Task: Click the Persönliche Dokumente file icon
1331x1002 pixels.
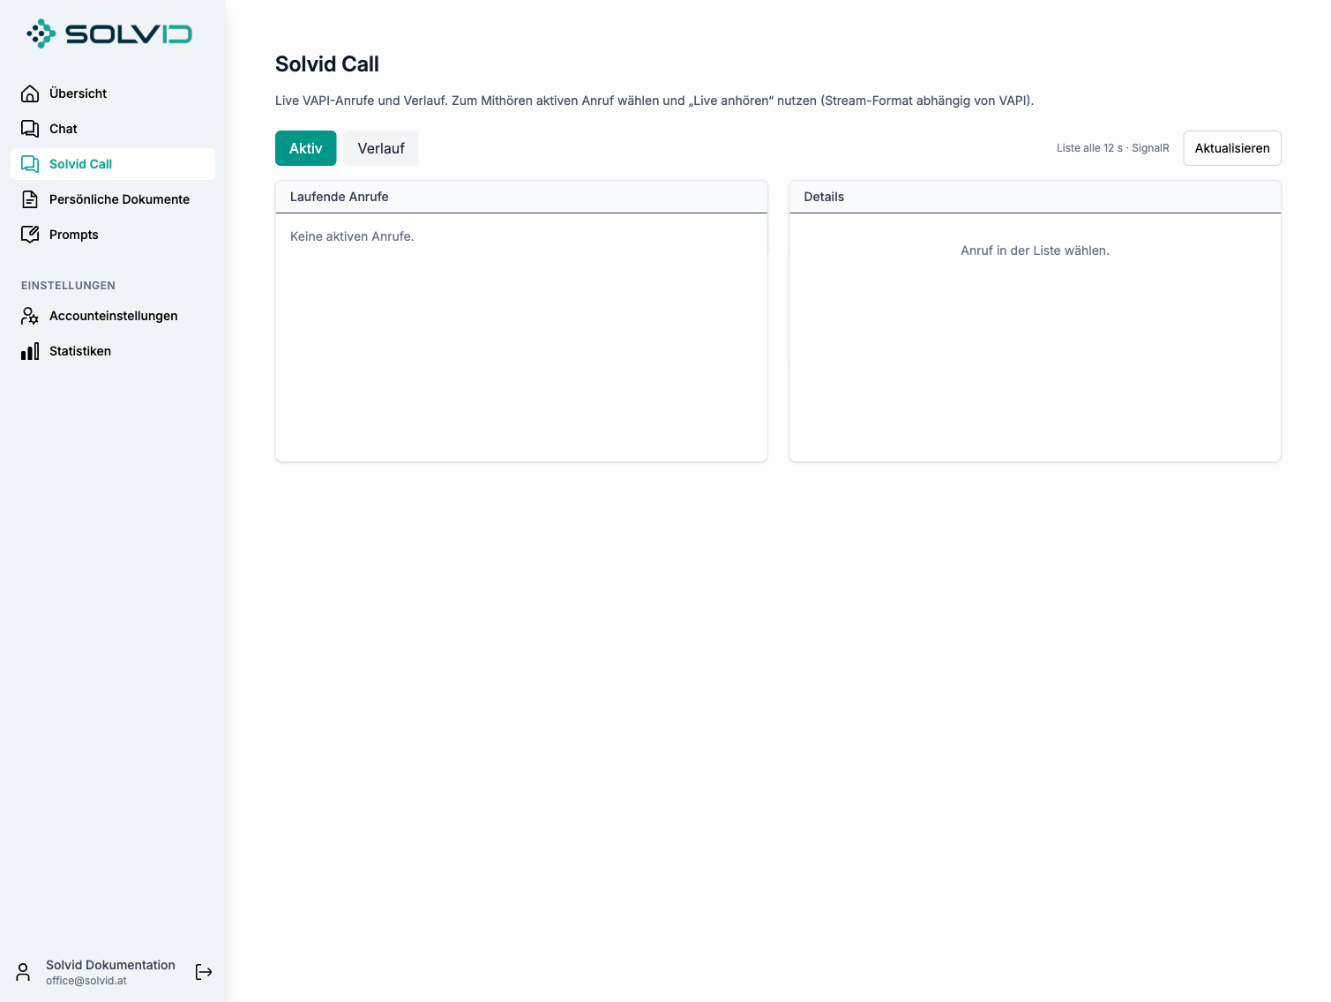Action: point(30,199)
